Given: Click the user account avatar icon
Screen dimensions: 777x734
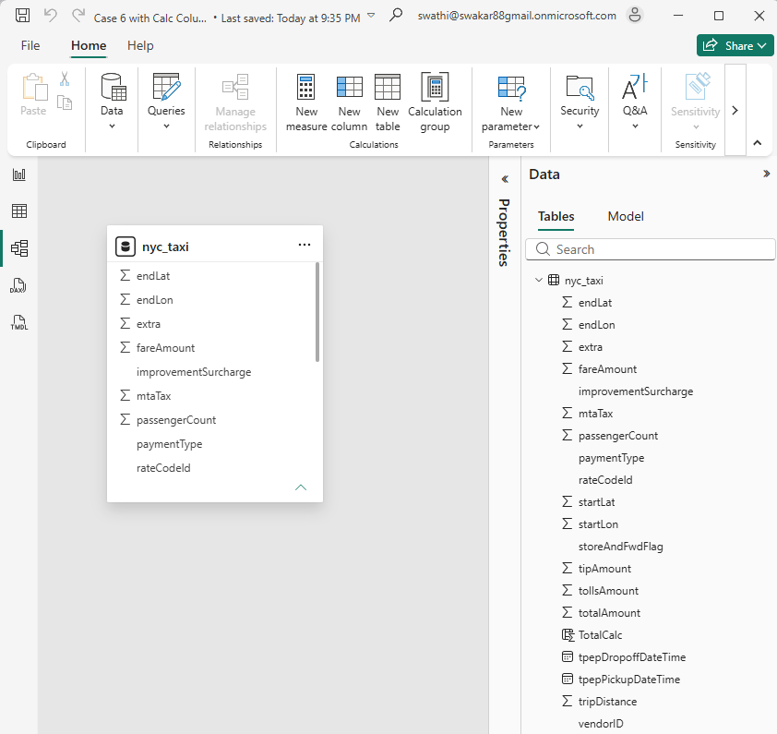Looking at the screenshot, I should 635,16.
